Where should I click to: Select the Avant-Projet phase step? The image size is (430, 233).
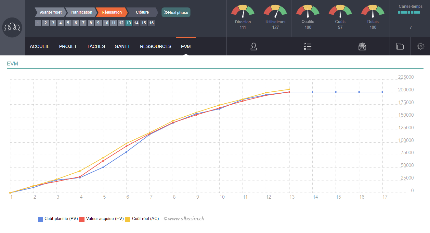click(x=50, y=12)
